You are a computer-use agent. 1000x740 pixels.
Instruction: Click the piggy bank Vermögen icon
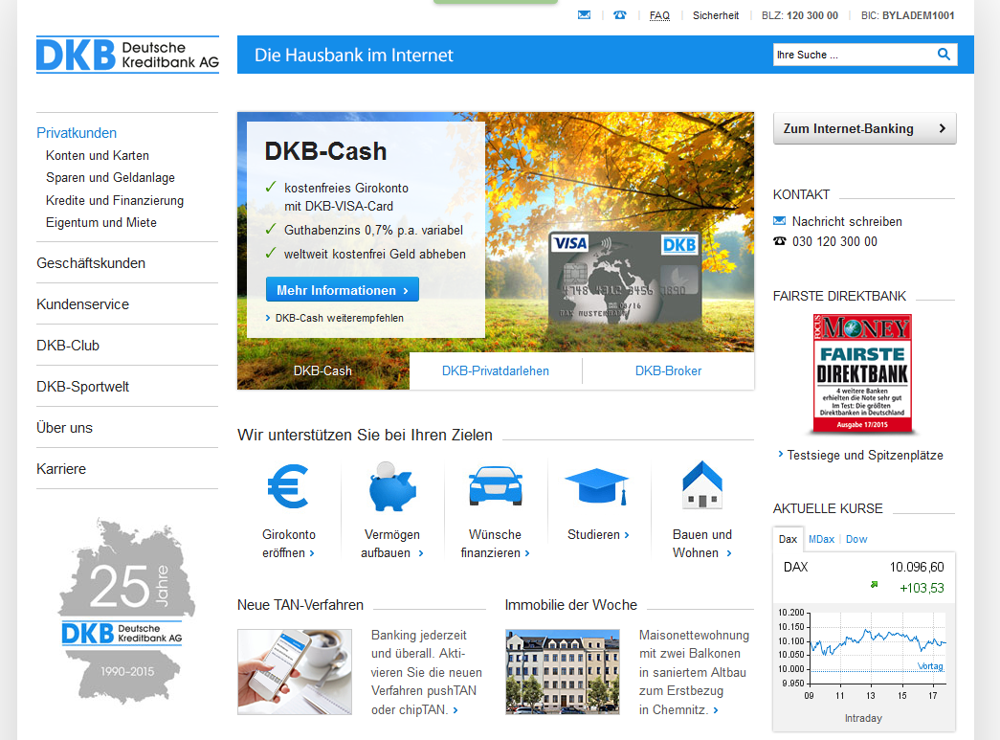392,486
